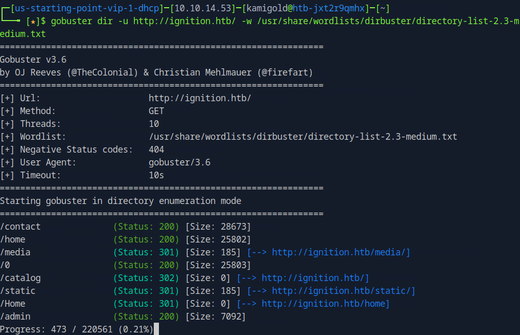Image resolution: width=520 pixels, height=335 pixels.
Task: Click the /0 result path
Action: (x=5, y=265)
